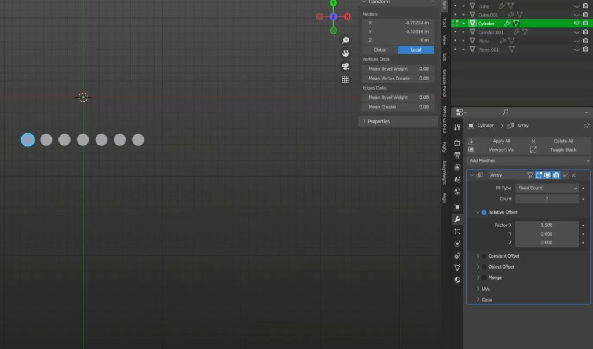Remove the Array modifier with X icon
The width and height of the screenshot is (593, 349).
574,175
